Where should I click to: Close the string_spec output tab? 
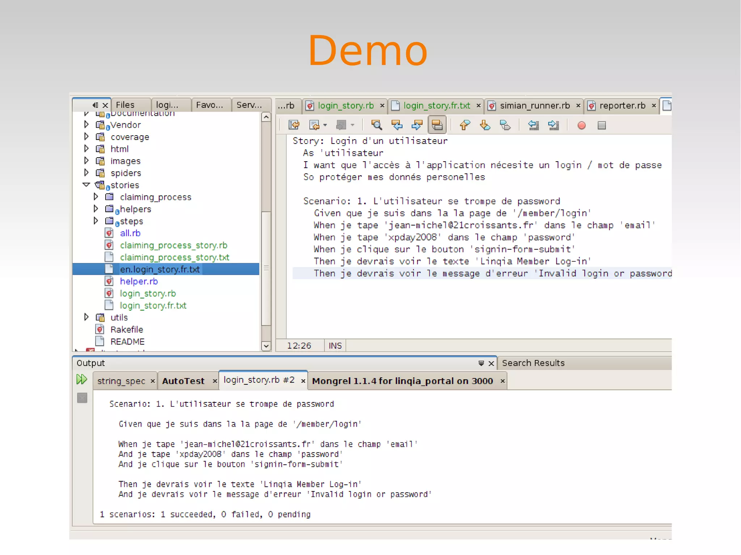153,381
